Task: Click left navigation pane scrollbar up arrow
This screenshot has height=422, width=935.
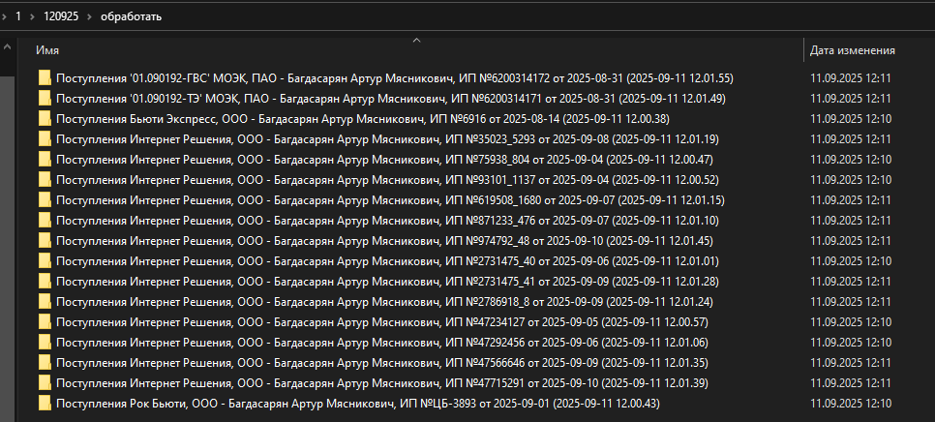Action: [x=7, y=47]
